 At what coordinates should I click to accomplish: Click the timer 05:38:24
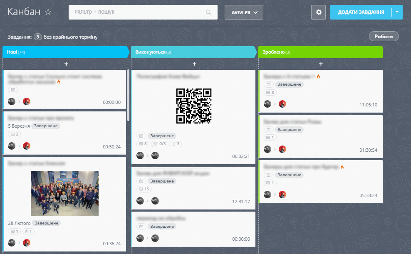click(368, 195)
